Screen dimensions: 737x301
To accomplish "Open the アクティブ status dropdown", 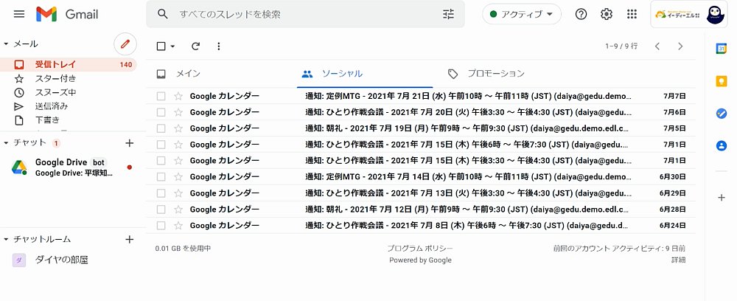I will click(522, 14).
